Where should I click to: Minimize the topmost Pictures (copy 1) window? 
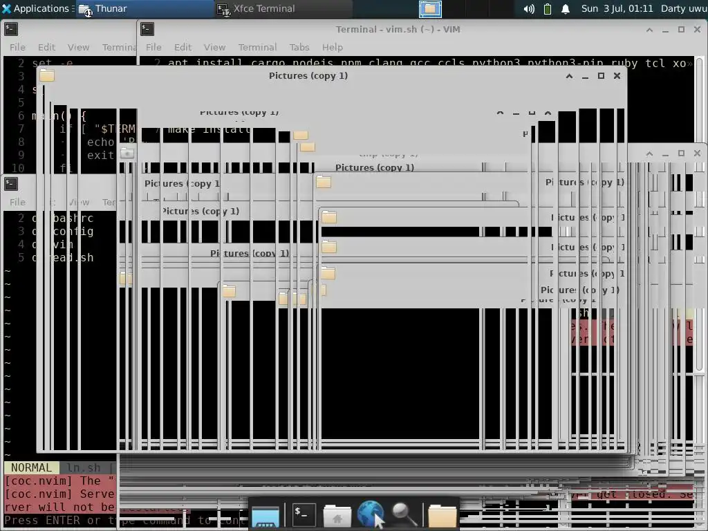pyautogui.click(x=585, y=76)
